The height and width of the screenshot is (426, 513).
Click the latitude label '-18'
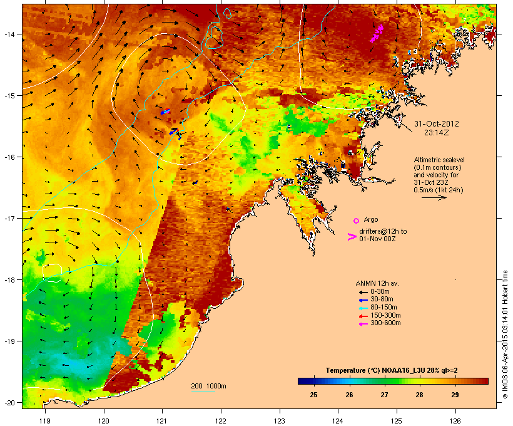[9, 280]
